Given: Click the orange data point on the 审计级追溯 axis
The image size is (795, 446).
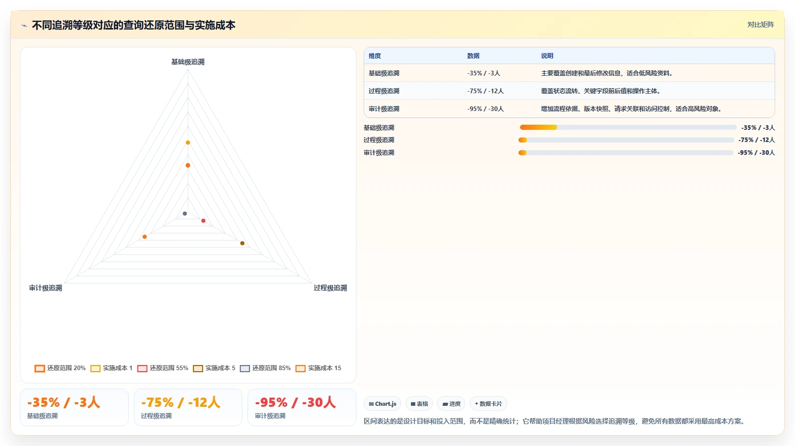Looking at the screenshot, I should tap(145, 237).
